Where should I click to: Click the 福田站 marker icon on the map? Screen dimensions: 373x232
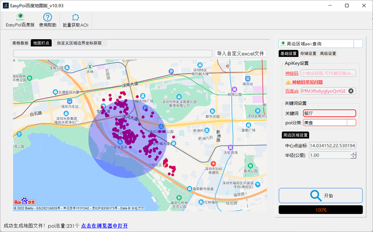click(x=248, y=79)
